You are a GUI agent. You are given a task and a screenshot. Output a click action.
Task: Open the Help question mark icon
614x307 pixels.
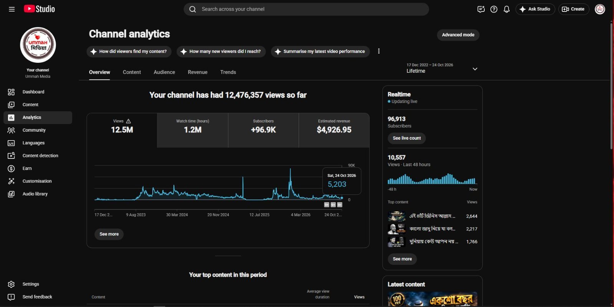[494, 9]
